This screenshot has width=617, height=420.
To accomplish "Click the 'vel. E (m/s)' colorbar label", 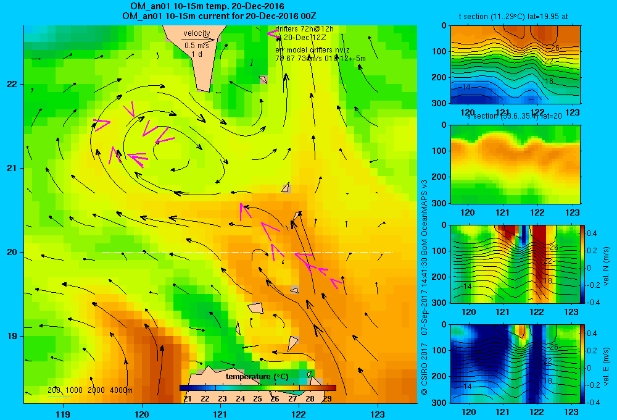I will 606,366.
